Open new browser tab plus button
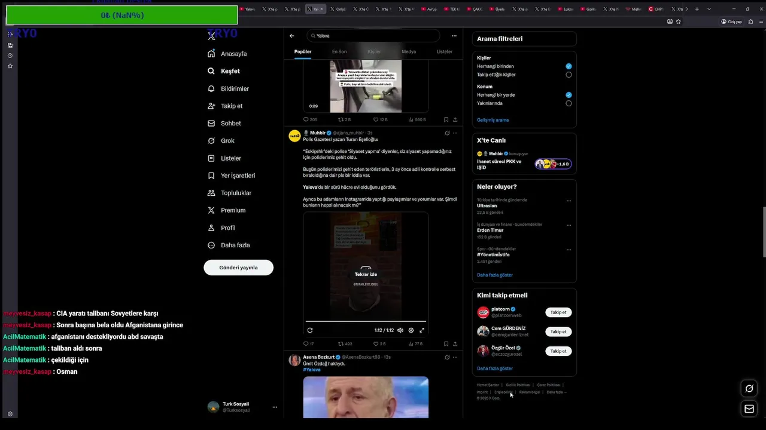Image resolution: width=766 pixels, height=430 pixels. (x=697, y=9)
